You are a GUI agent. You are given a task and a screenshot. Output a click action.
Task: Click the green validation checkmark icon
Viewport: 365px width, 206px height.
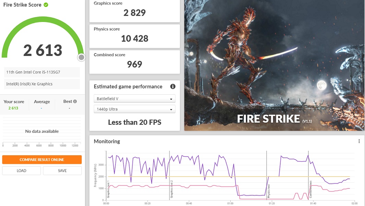[46, 5]
